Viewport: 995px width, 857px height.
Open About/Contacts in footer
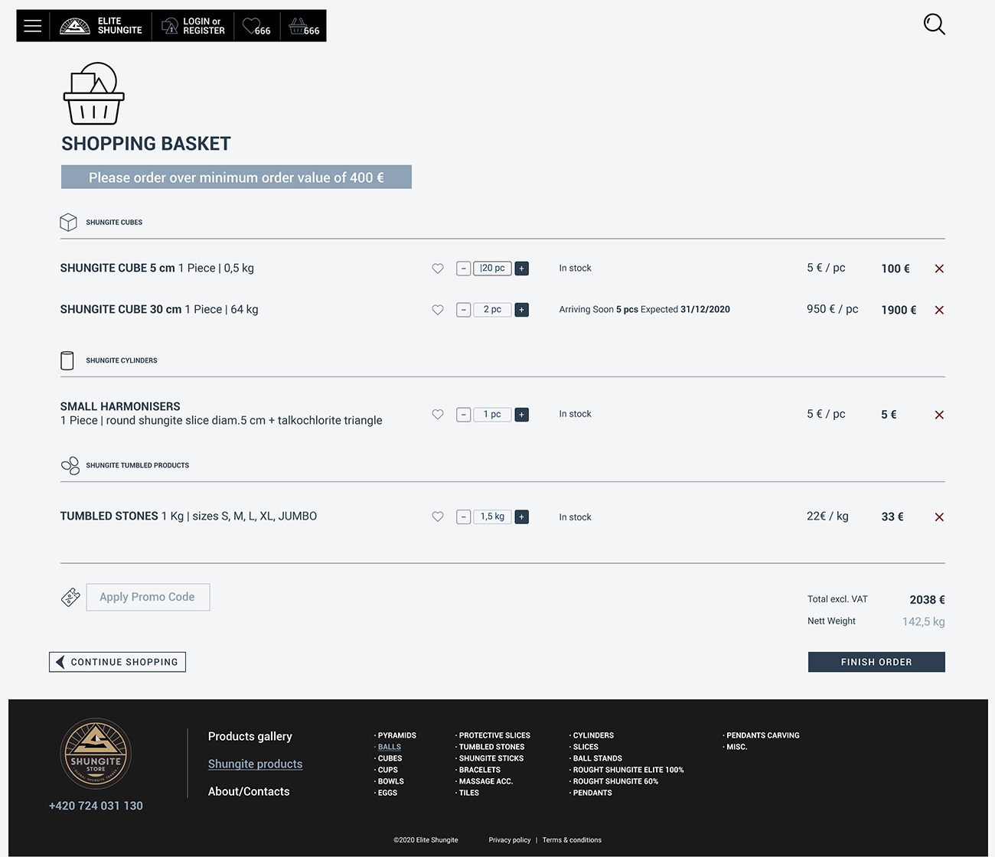(249, 791)
